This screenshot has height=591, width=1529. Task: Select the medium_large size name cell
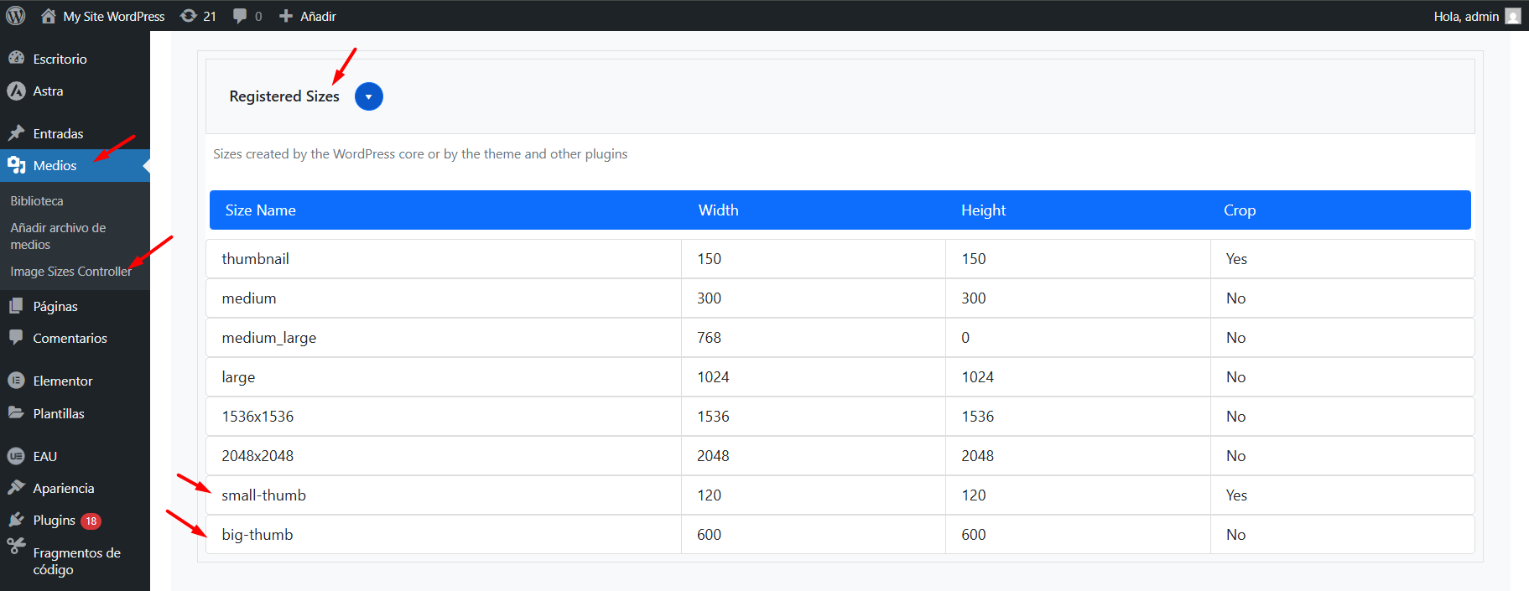(444, 338)
